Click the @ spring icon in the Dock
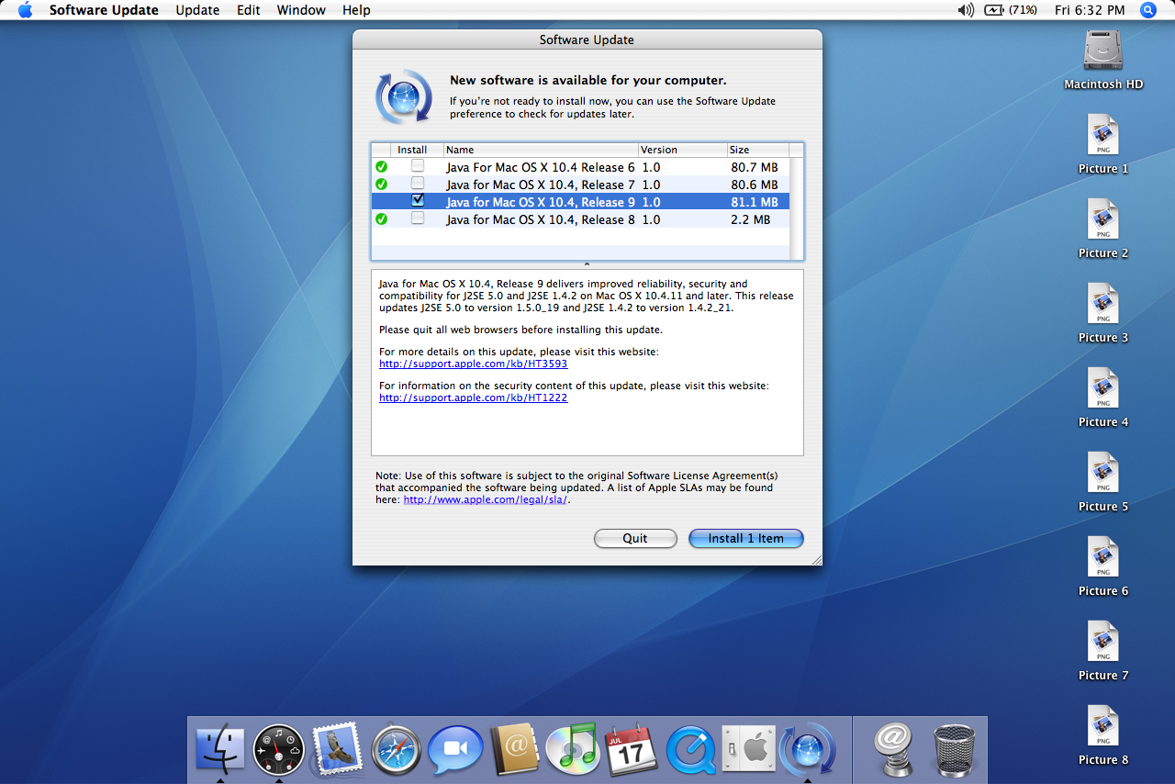Viewport: 1175px width, 784px height. [891, 749]
